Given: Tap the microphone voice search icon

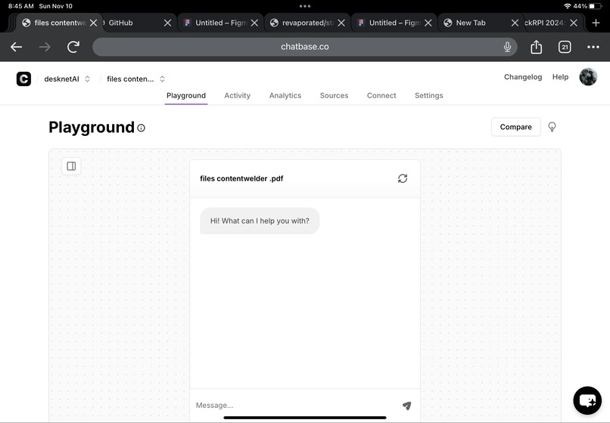Looking at the screenshot, I should coord(507,47).
